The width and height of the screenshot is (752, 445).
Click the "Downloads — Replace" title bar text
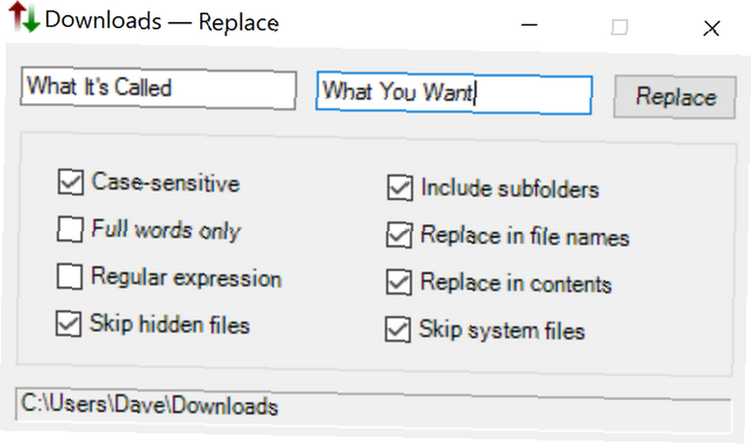click(x=162, y=21)
